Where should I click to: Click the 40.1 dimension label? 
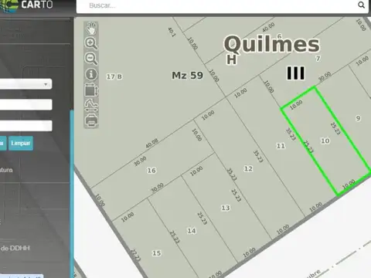point(172,32)
